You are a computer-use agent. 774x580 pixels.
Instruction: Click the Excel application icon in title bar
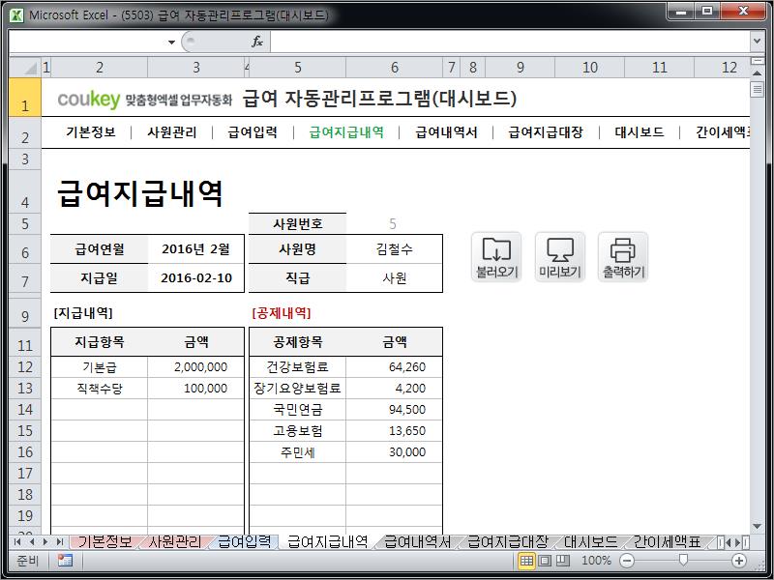coord(16,15)
